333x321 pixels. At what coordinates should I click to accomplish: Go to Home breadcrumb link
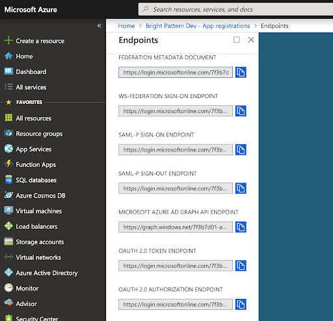(126, 26)
